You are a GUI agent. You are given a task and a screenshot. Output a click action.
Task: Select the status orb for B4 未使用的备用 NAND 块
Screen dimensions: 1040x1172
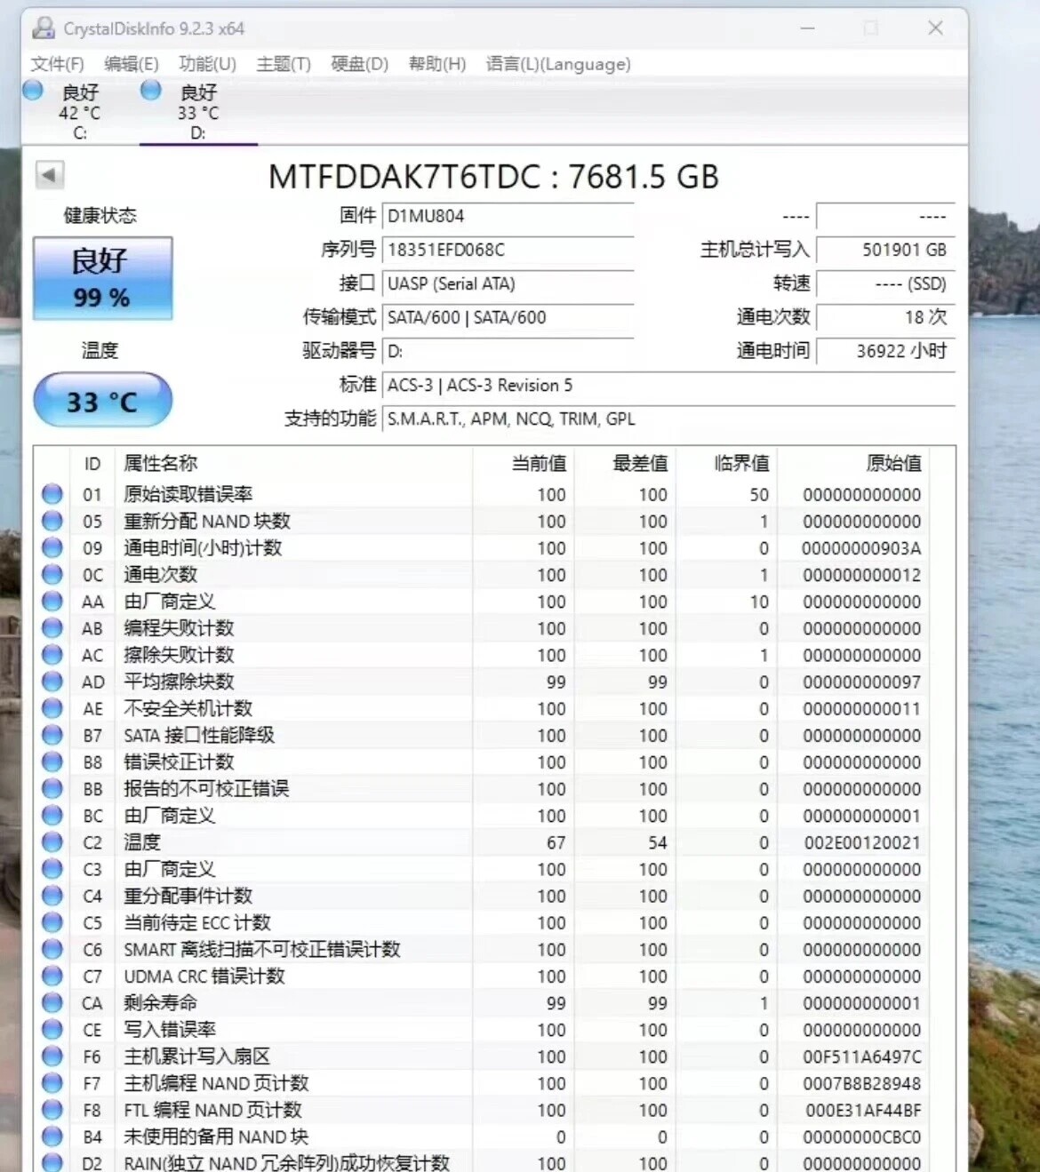coord(52,1136)
